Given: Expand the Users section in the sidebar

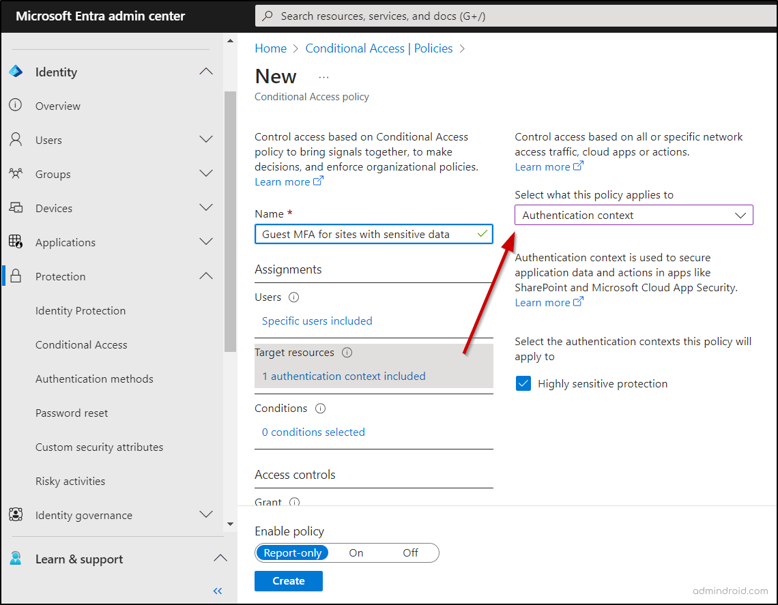Looking at the screenshot, I should click(206, 140).
